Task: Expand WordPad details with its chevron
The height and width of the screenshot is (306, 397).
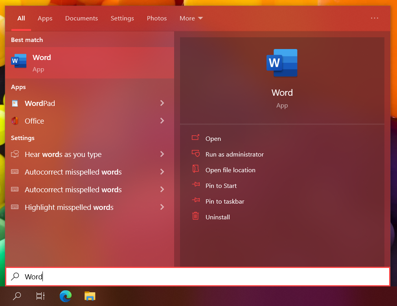Action: click(x=162, y=103)
